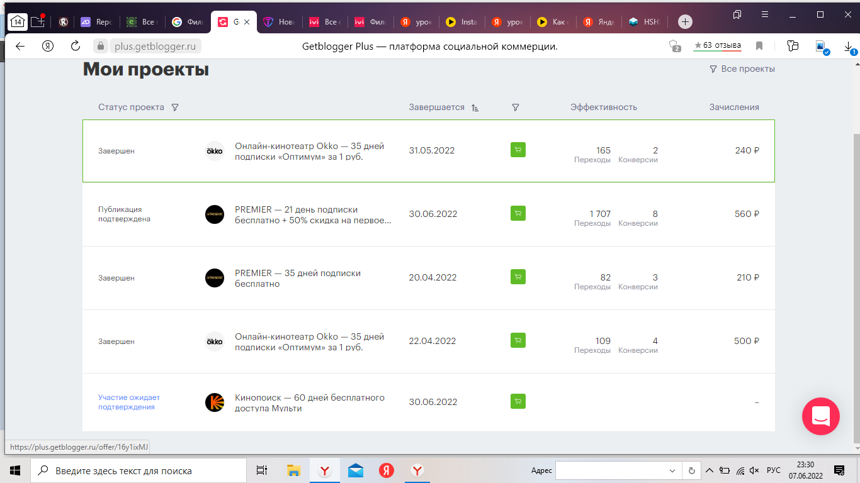This screenshot has width=860, height=483.
Task: Expand the taskbar Адрес dropdown
Action: (673, 470)
